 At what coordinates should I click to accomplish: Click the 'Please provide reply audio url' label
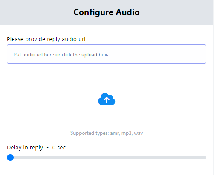46,39
